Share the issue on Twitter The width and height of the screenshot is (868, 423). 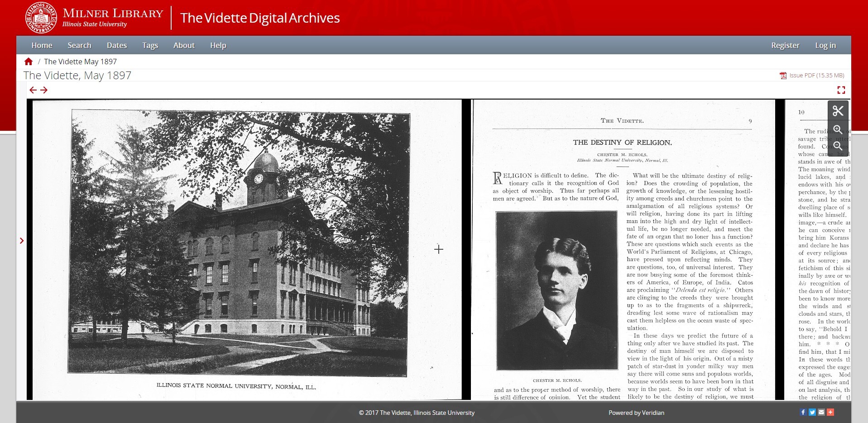click(812, 412)
